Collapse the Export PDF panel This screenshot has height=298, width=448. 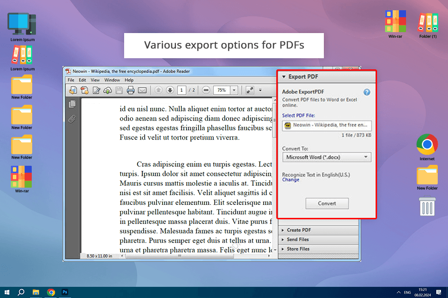point(284,77)
